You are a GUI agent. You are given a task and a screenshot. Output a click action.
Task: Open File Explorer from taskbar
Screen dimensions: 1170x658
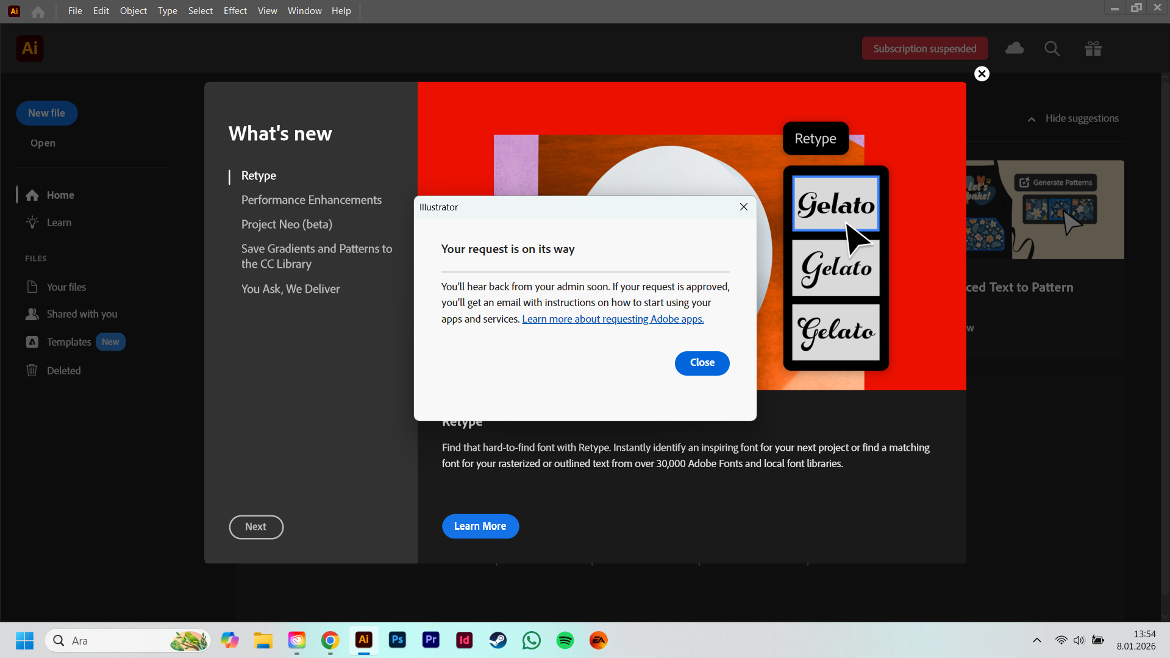[x=263, y=640]
